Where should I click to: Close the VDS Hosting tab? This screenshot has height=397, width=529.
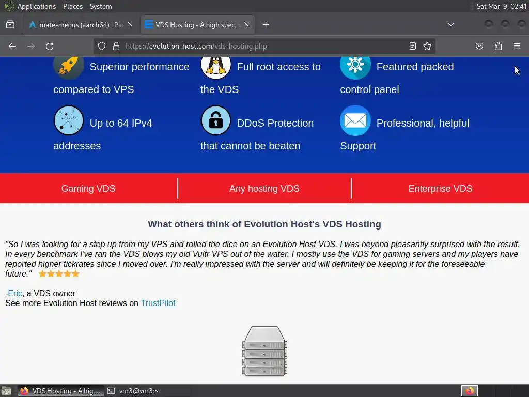pyautogui.click(x=246, y=25)
